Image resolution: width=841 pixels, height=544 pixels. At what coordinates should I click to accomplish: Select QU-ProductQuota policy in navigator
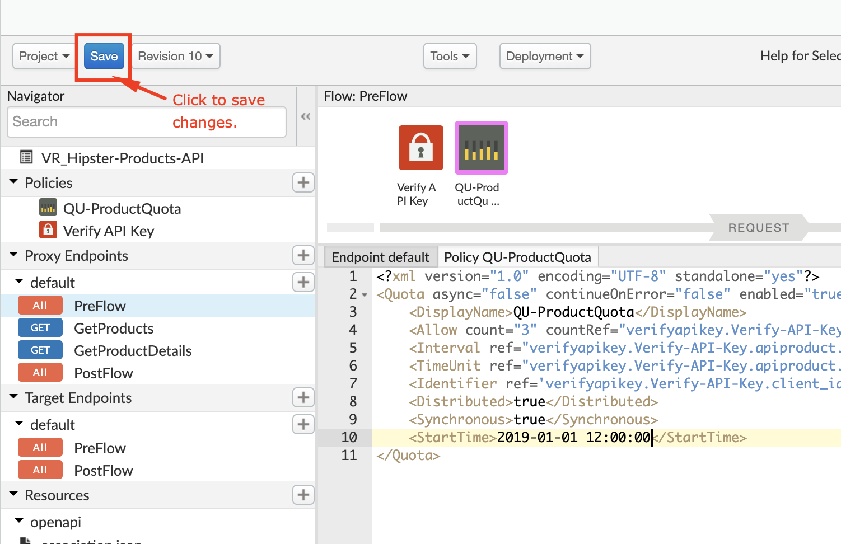[x=122, y=209]
